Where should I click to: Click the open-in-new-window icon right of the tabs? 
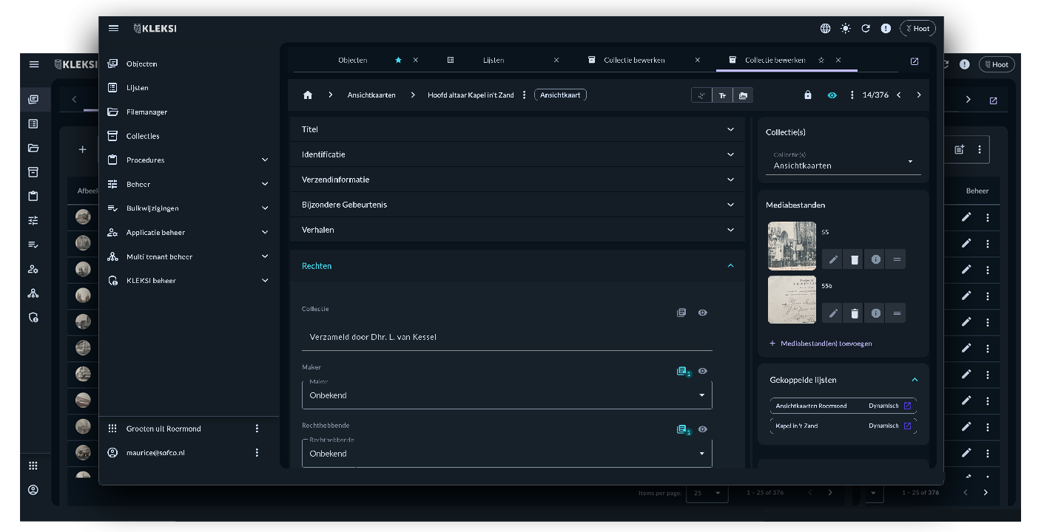tap(915, 61)
